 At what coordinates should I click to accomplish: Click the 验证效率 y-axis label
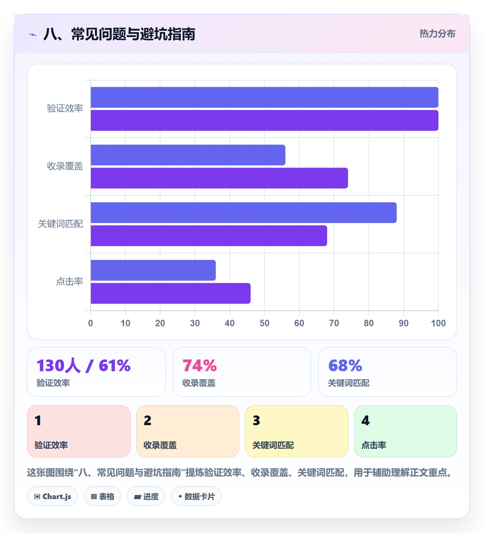[x=65, y=109]
